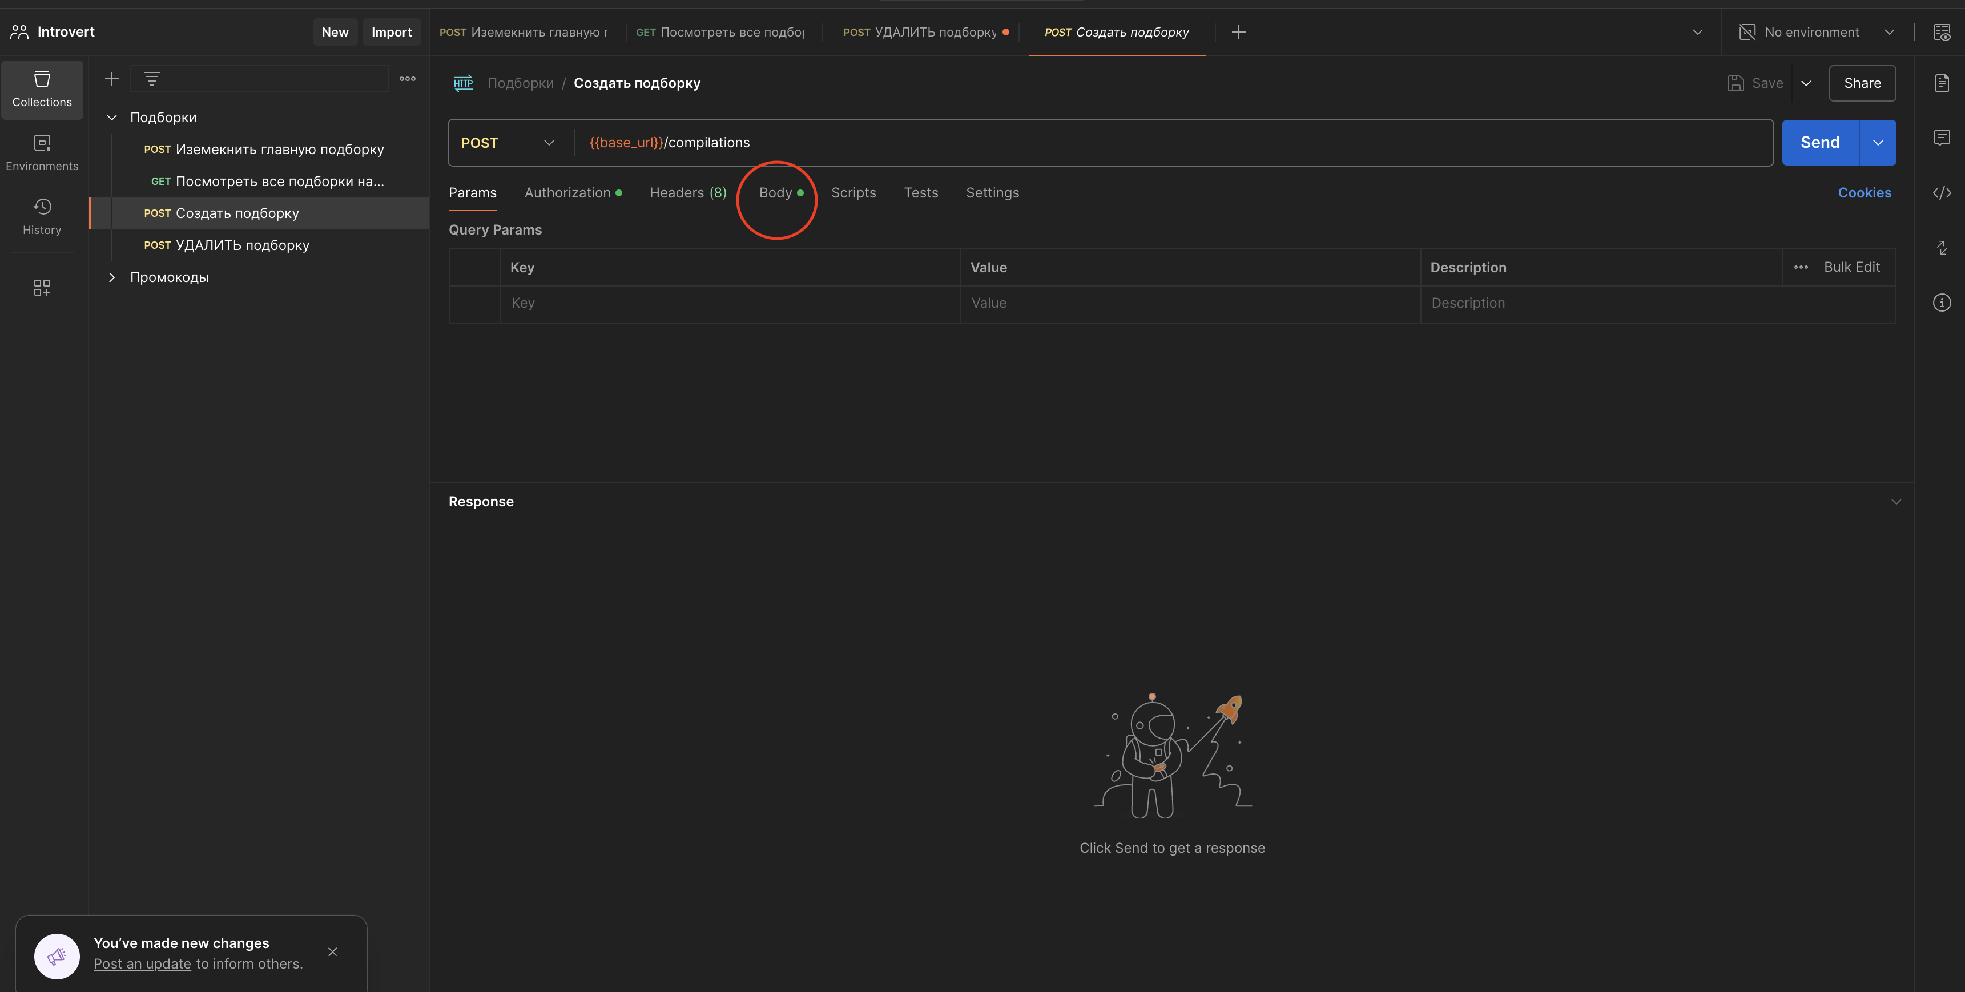Click the Share button

click(x=1861, y=83)
